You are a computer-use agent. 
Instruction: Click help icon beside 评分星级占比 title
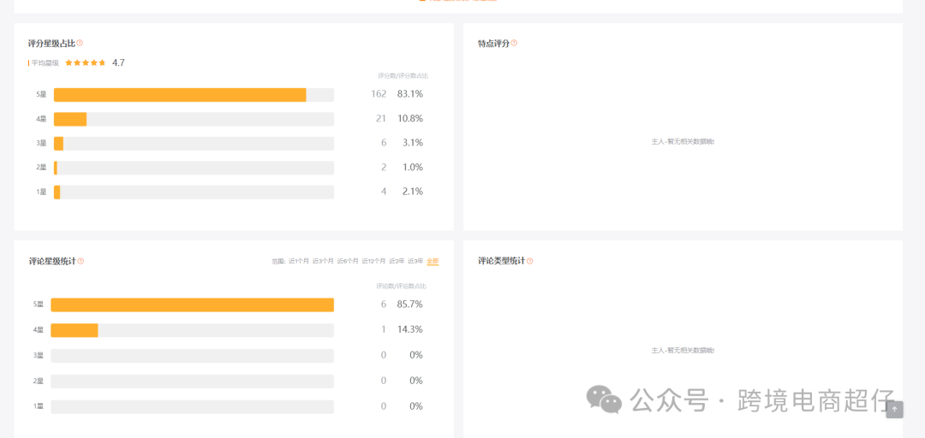(x=81, y=44)
